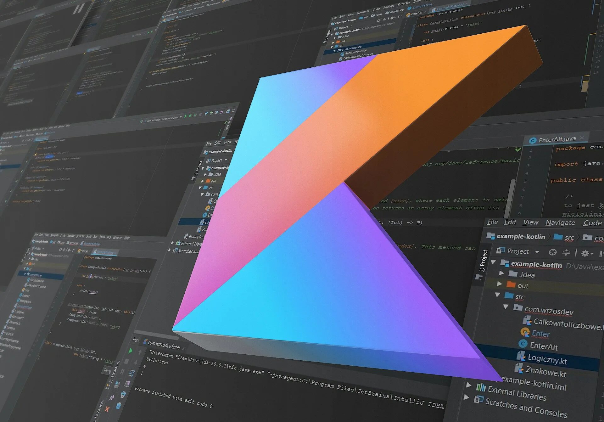The height and width of the screenshot is (422, 604).
Task: Close the EnterAlt.java editor tab
Action: [582, 138]
